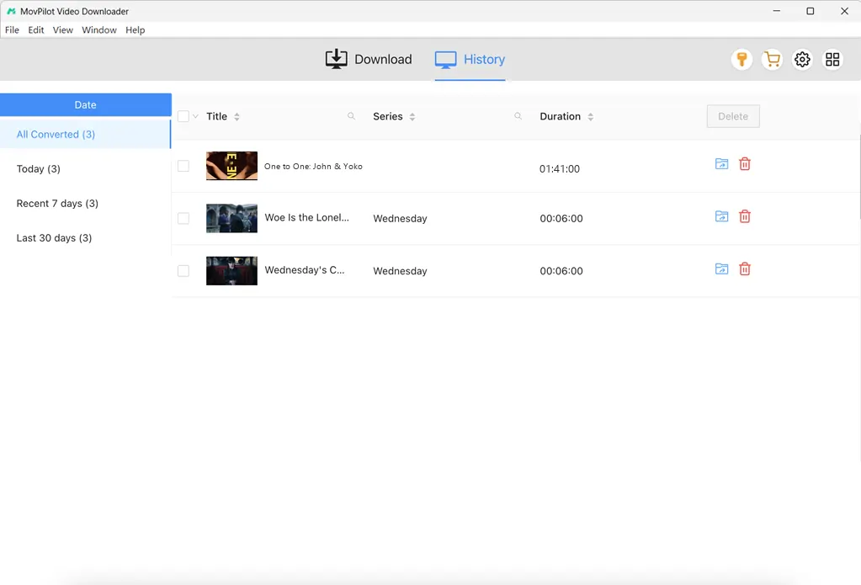Image resolution: width=861 pixels, height=585 pixels.
Task: Click Wednesday series in Wednesday's C... row
Action: click(400, 271)
